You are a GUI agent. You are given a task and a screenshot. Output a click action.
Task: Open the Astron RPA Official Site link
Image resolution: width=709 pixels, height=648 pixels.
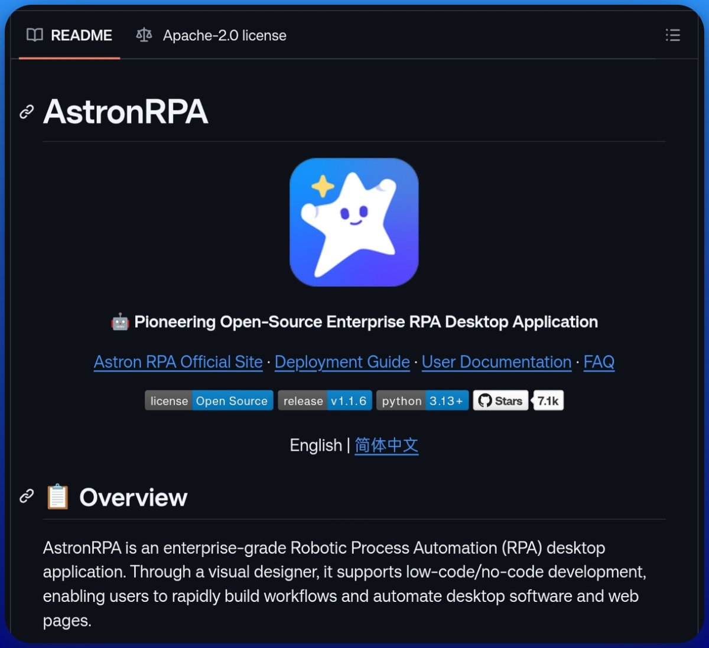pyautogui.click(x=178, y=362)
